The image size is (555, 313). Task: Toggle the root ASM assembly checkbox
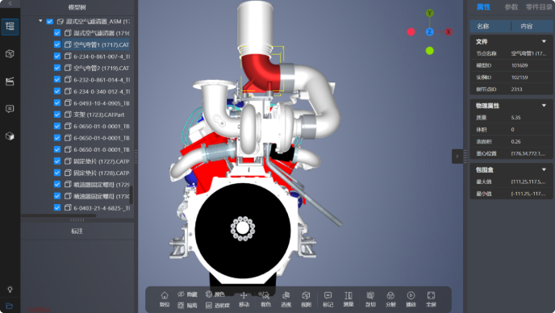click(49, 22)
